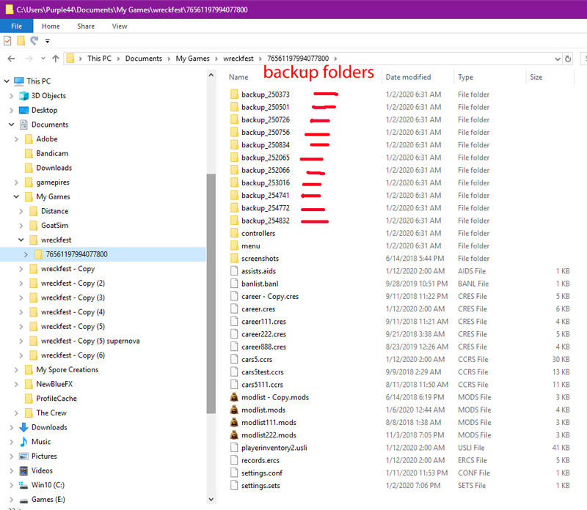
Task: Select the My Spore Creations tree folder
Action: (x=68, y=370)
